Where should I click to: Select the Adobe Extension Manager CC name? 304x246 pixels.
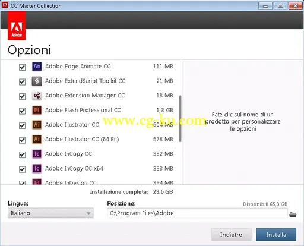[85, 96]
